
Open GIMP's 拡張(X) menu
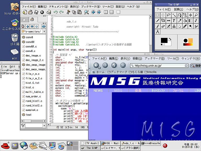178,9
